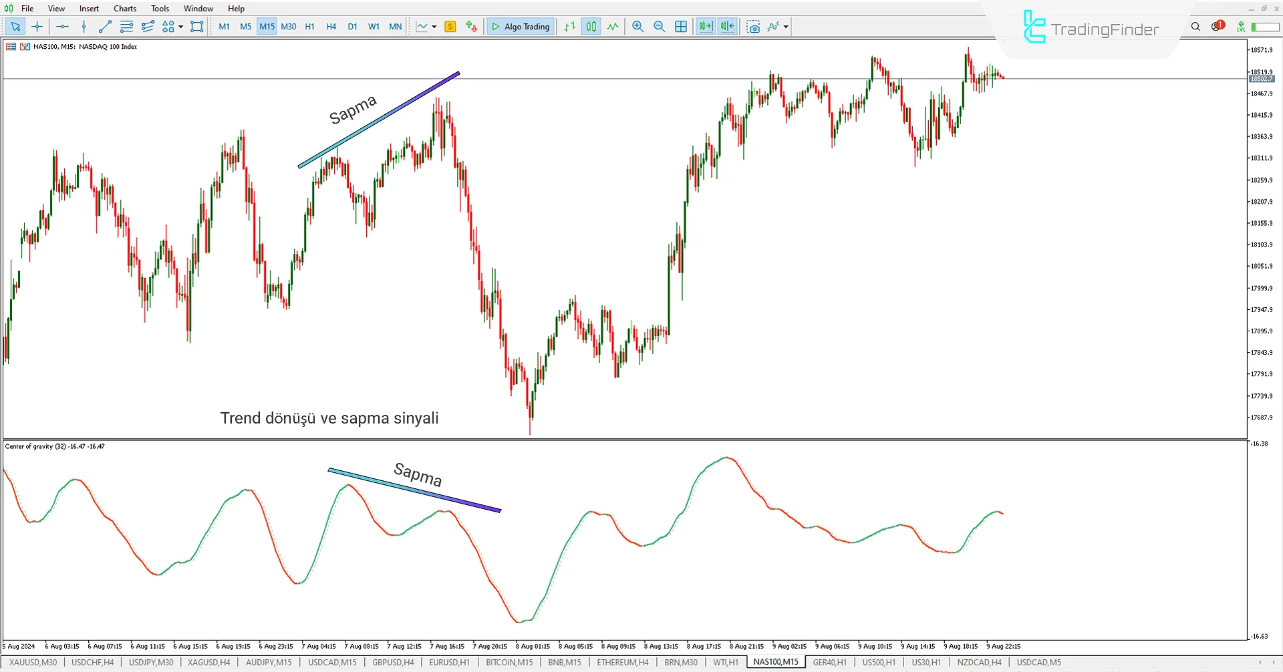Click the 18502.7 price label on scale
This screenshot has height=672, width=1283.
click(1262, 79)
